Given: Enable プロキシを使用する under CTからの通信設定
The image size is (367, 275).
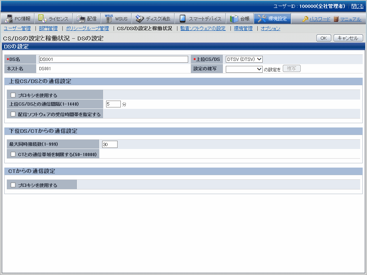Looking at the screenshot, I should 13,185.
